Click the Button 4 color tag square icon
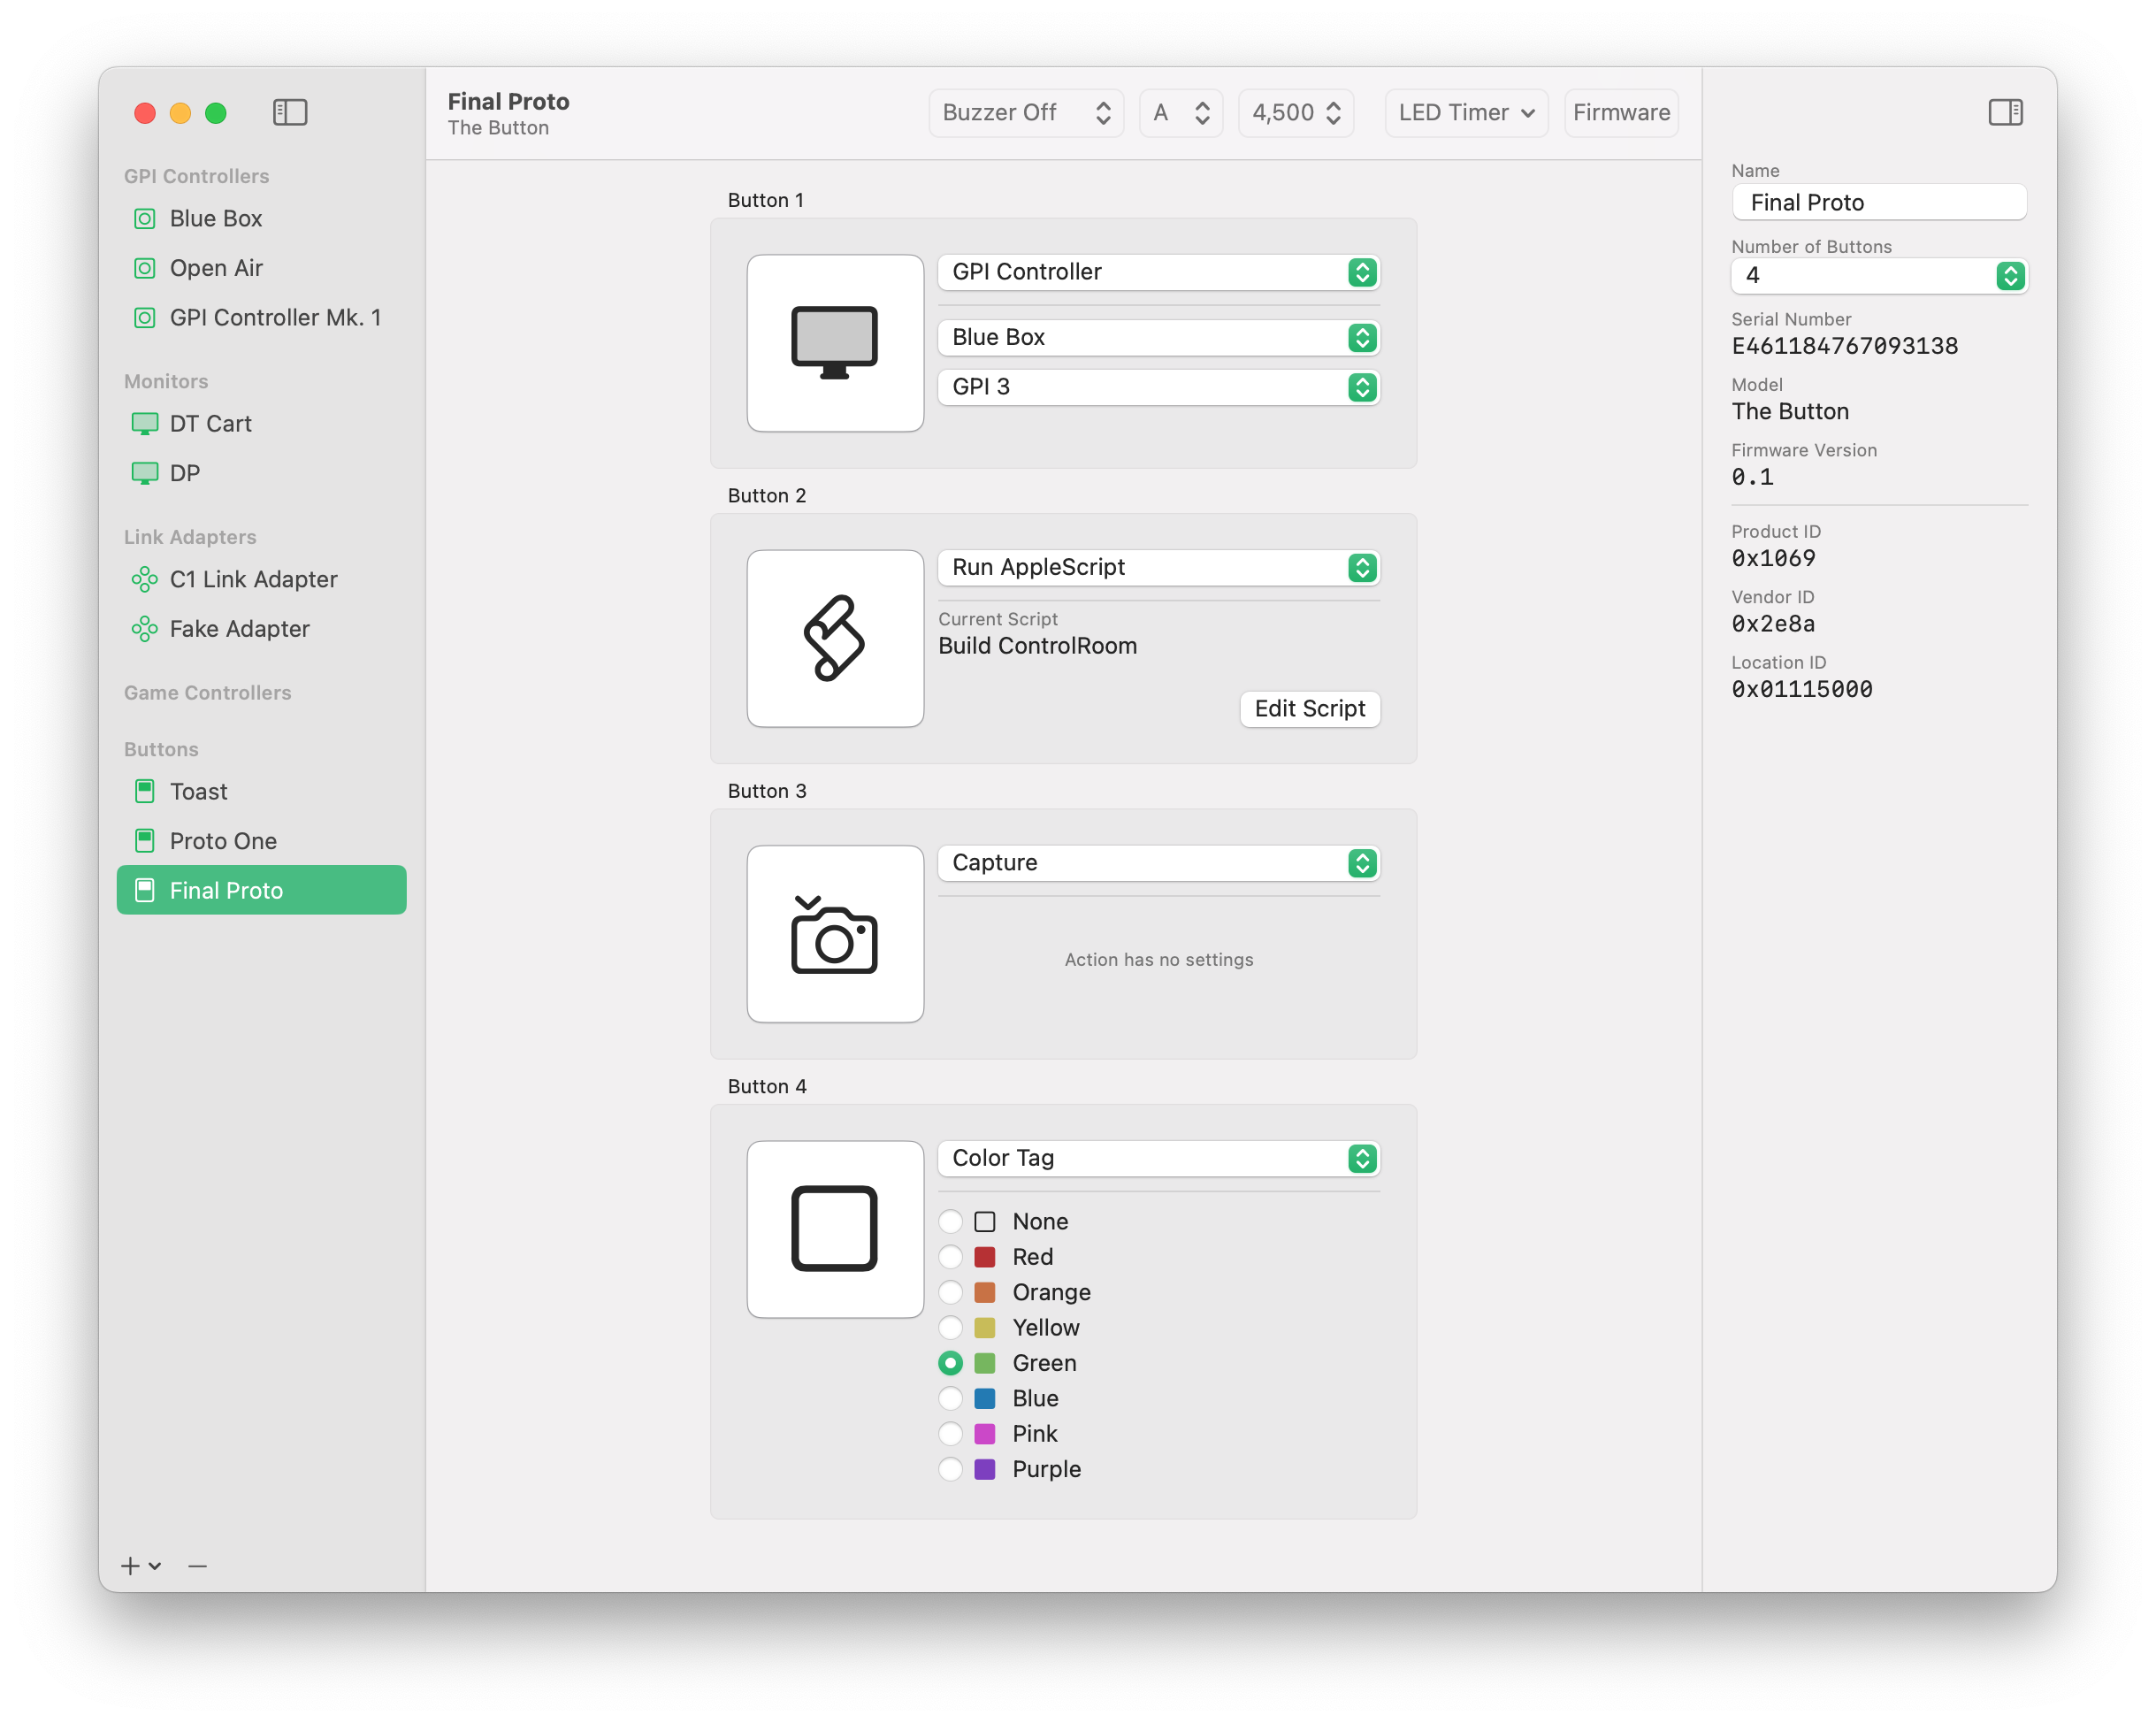The height and width of the screenshot is (1723, 2156). [x=834, y=1229]
